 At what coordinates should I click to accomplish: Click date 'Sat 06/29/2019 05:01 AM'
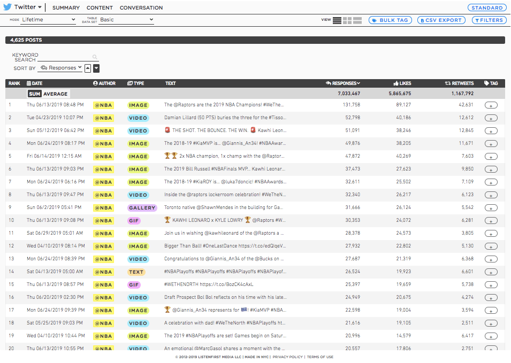(x=55, y=233)
